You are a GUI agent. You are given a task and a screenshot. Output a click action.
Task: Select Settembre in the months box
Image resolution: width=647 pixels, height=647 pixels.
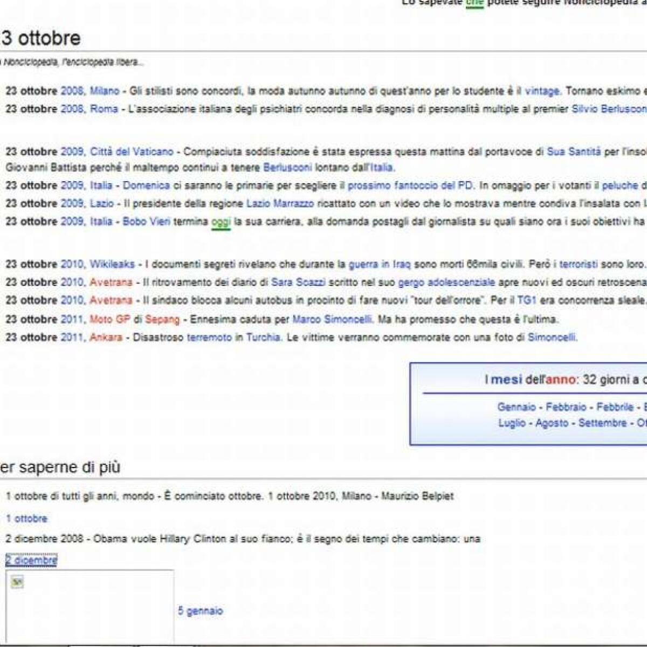click(602, 423)
